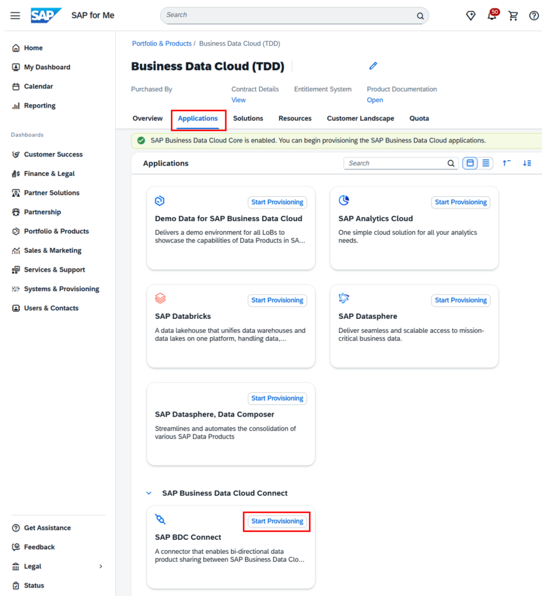This screenshot has height=596, width=542.
Task: Expand the Legal chevron in sidebar
Action: [x=101, y=566]
